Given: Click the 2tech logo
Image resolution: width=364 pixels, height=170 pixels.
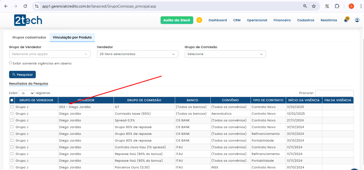Looking at the screenshot, I should click(28, 20).
